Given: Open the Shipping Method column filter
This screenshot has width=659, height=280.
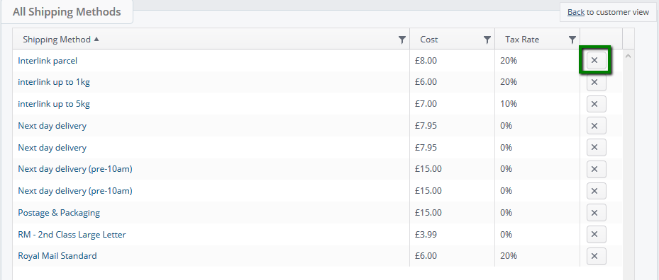Looking at the screenshot, I should point(402,40).
